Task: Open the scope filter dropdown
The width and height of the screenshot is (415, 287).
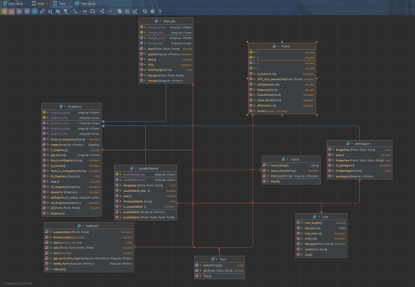Action: click(66, 11)
